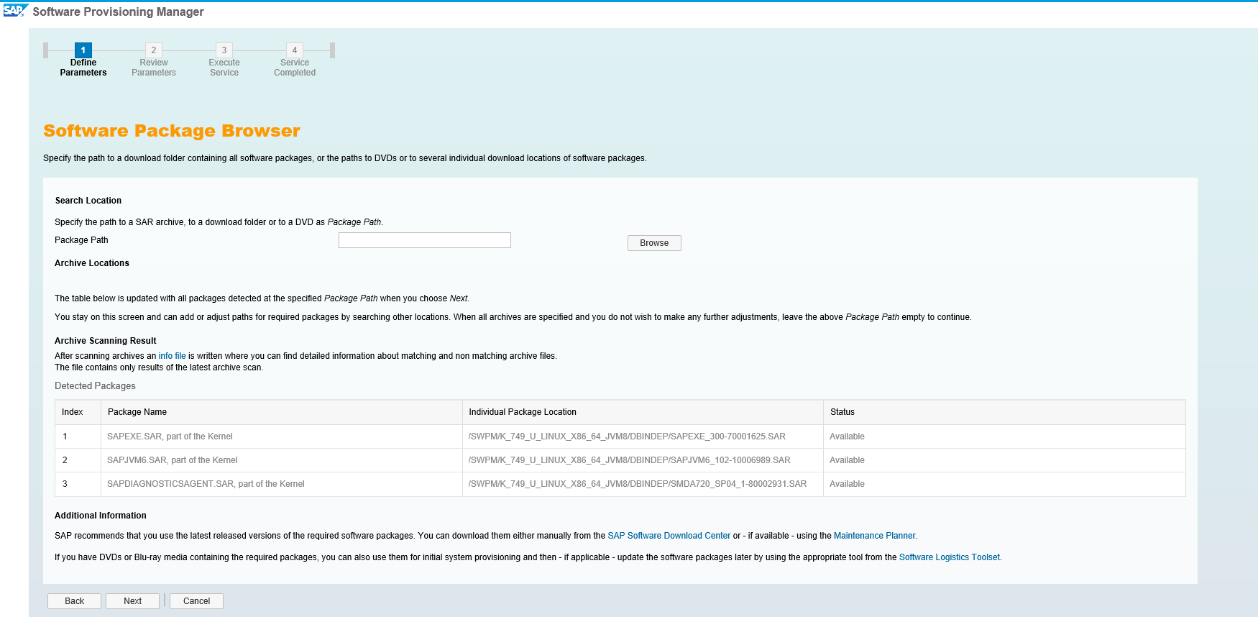Click index cell 3 in table
This screenshot has width=1258, height=617.
[78, 484]
